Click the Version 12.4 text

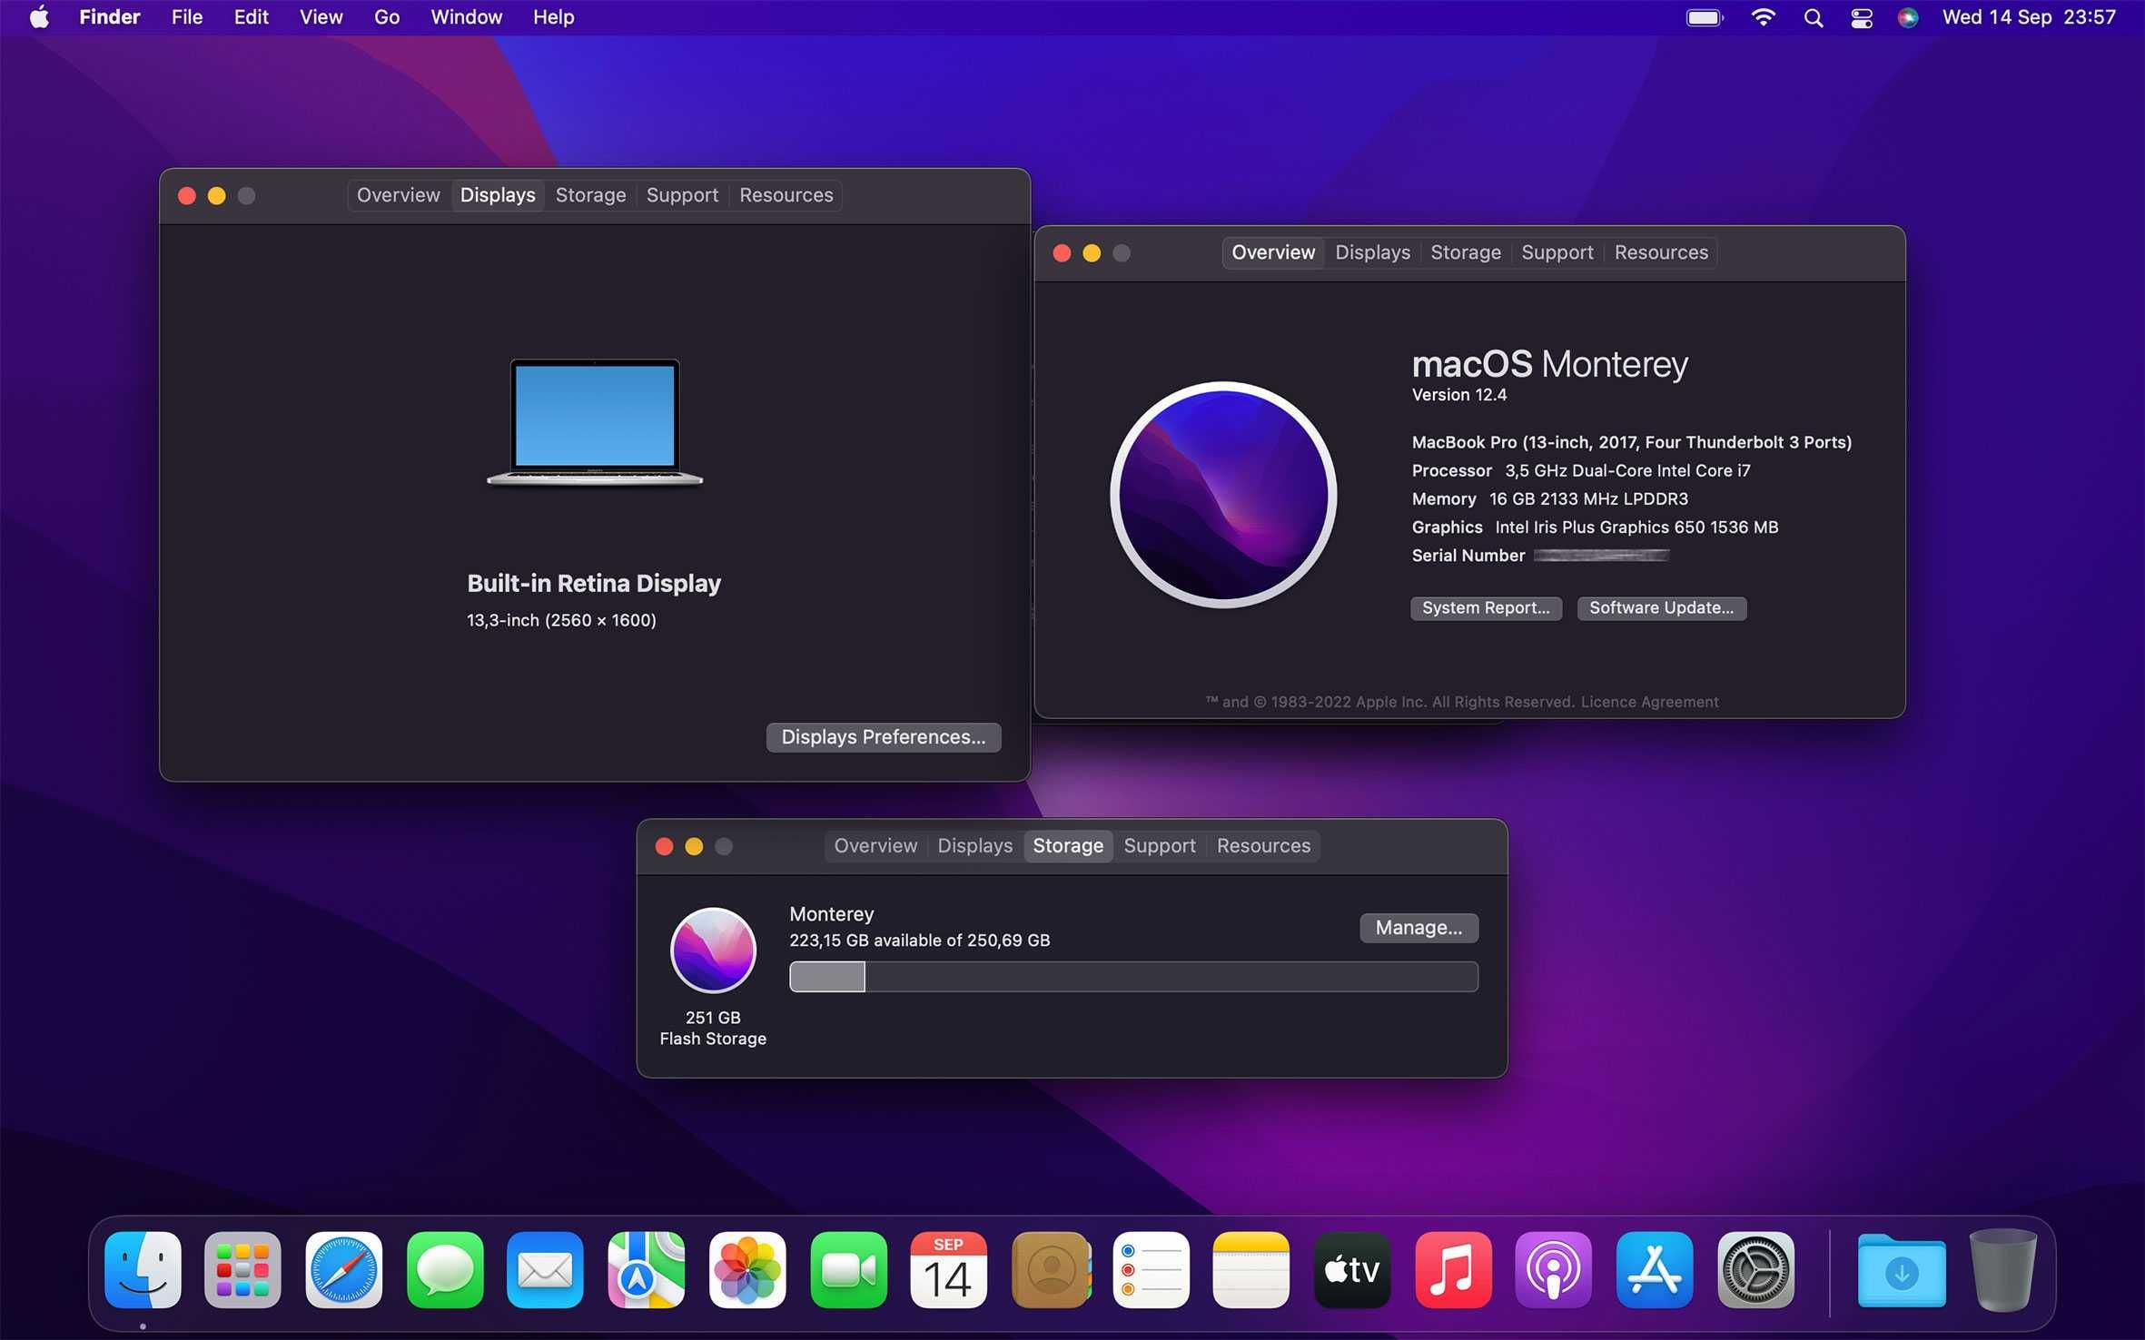pos(1458,395)
